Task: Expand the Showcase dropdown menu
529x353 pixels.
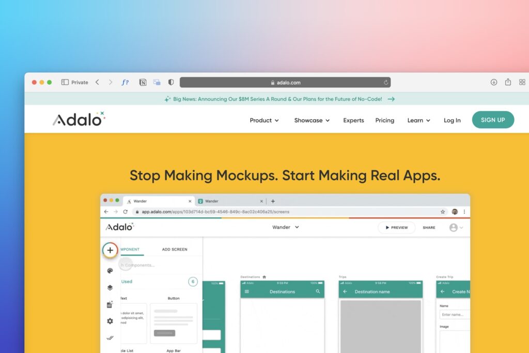Action: (x=312, y=120)
